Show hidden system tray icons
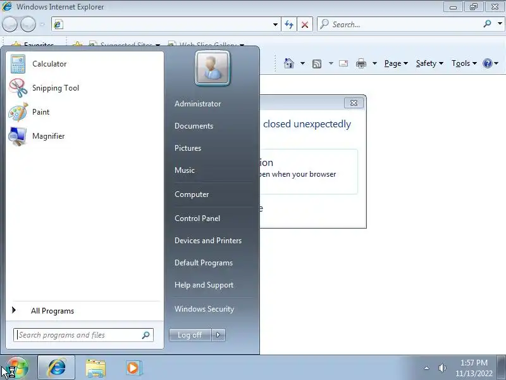Viewport: 506px width, 380px height. tap(426, 368)
